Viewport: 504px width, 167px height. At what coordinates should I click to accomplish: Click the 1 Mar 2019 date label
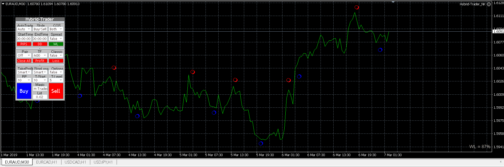[x=9, y=155]
